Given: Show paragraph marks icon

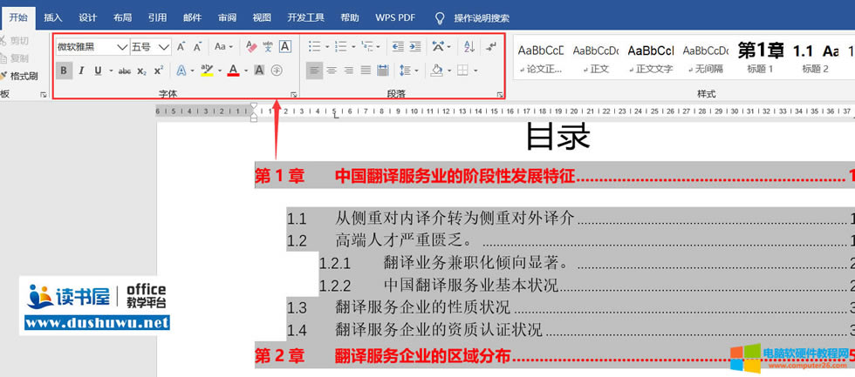Looking at the screenshot, I should pyautogui.click(x=491, y=47).
